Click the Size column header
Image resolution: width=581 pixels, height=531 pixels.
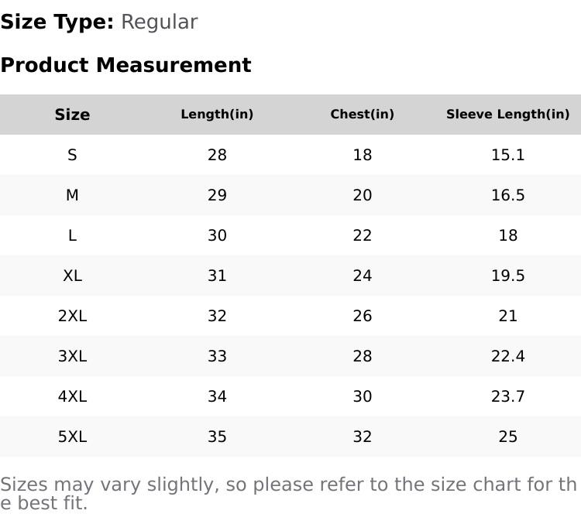(x=72, y=115)
